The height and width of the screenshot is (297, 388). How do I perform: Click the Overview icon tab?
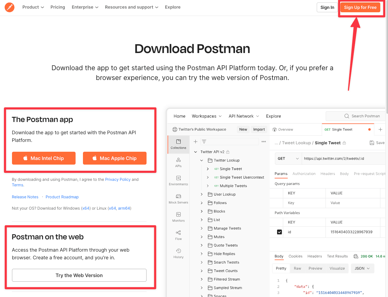(x=275, y=129)
